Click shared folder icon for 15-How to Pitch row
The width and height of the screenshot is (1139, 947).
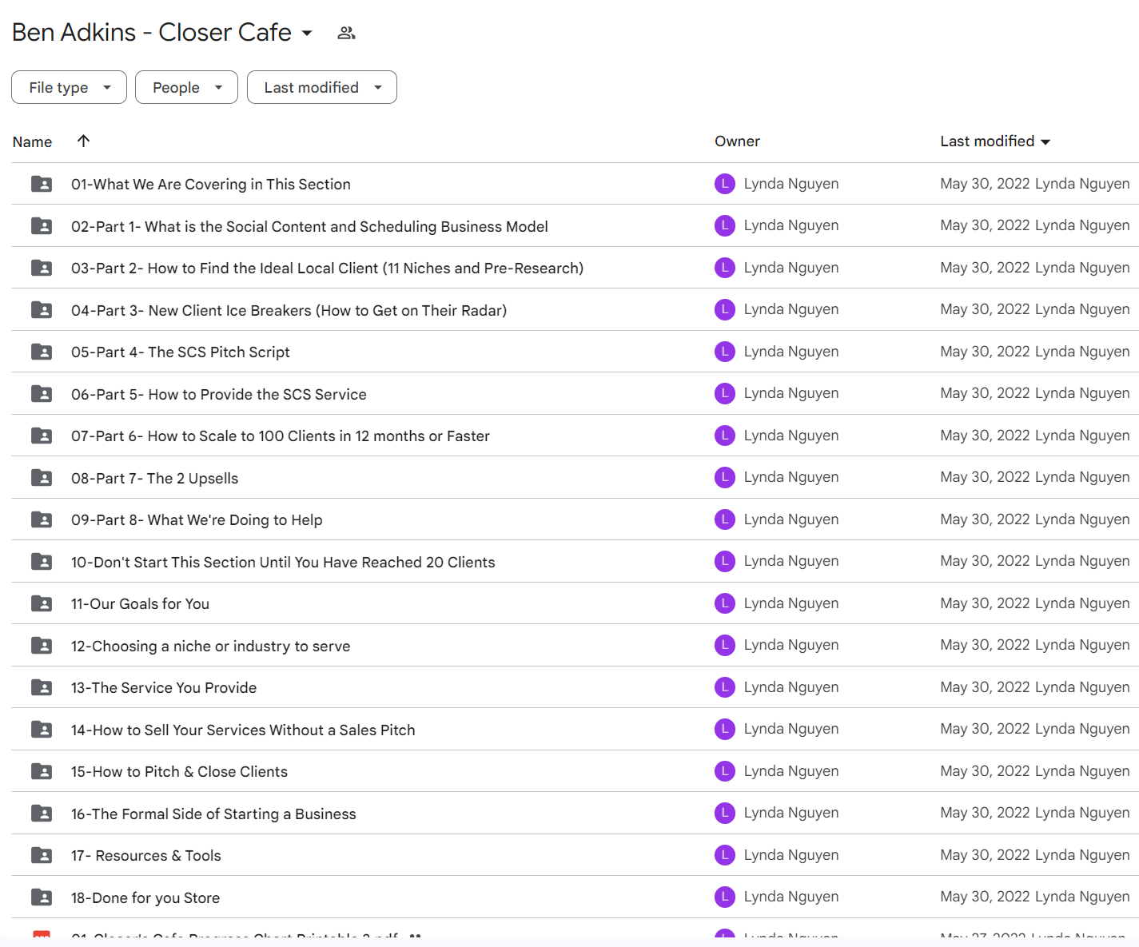tap(42, 771)
